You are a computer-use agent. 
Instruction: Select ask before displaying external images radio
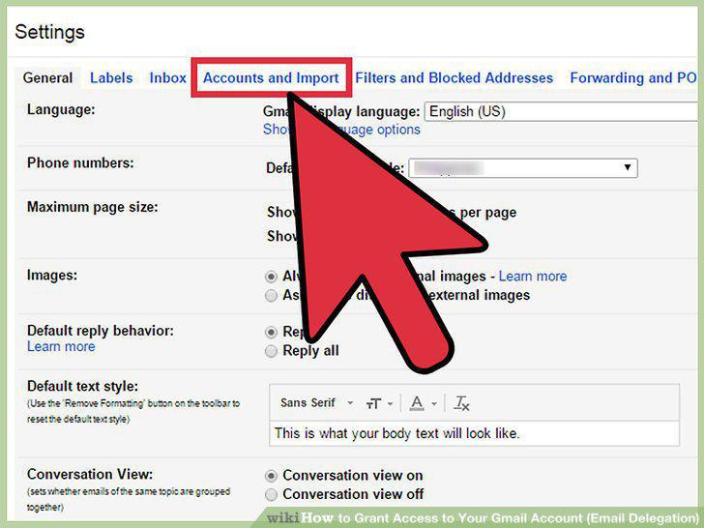click(x=271, y=296)
